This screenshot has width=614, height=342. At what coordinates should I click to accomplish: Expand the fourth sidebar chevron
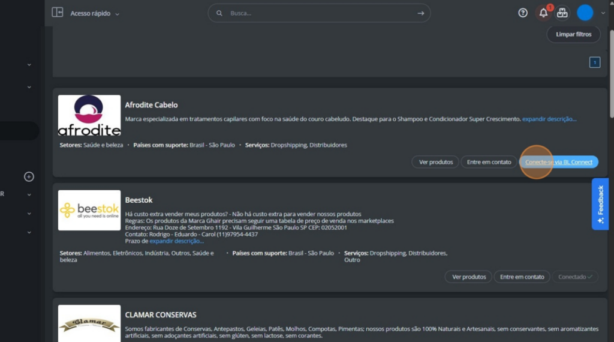coord(29,214)
